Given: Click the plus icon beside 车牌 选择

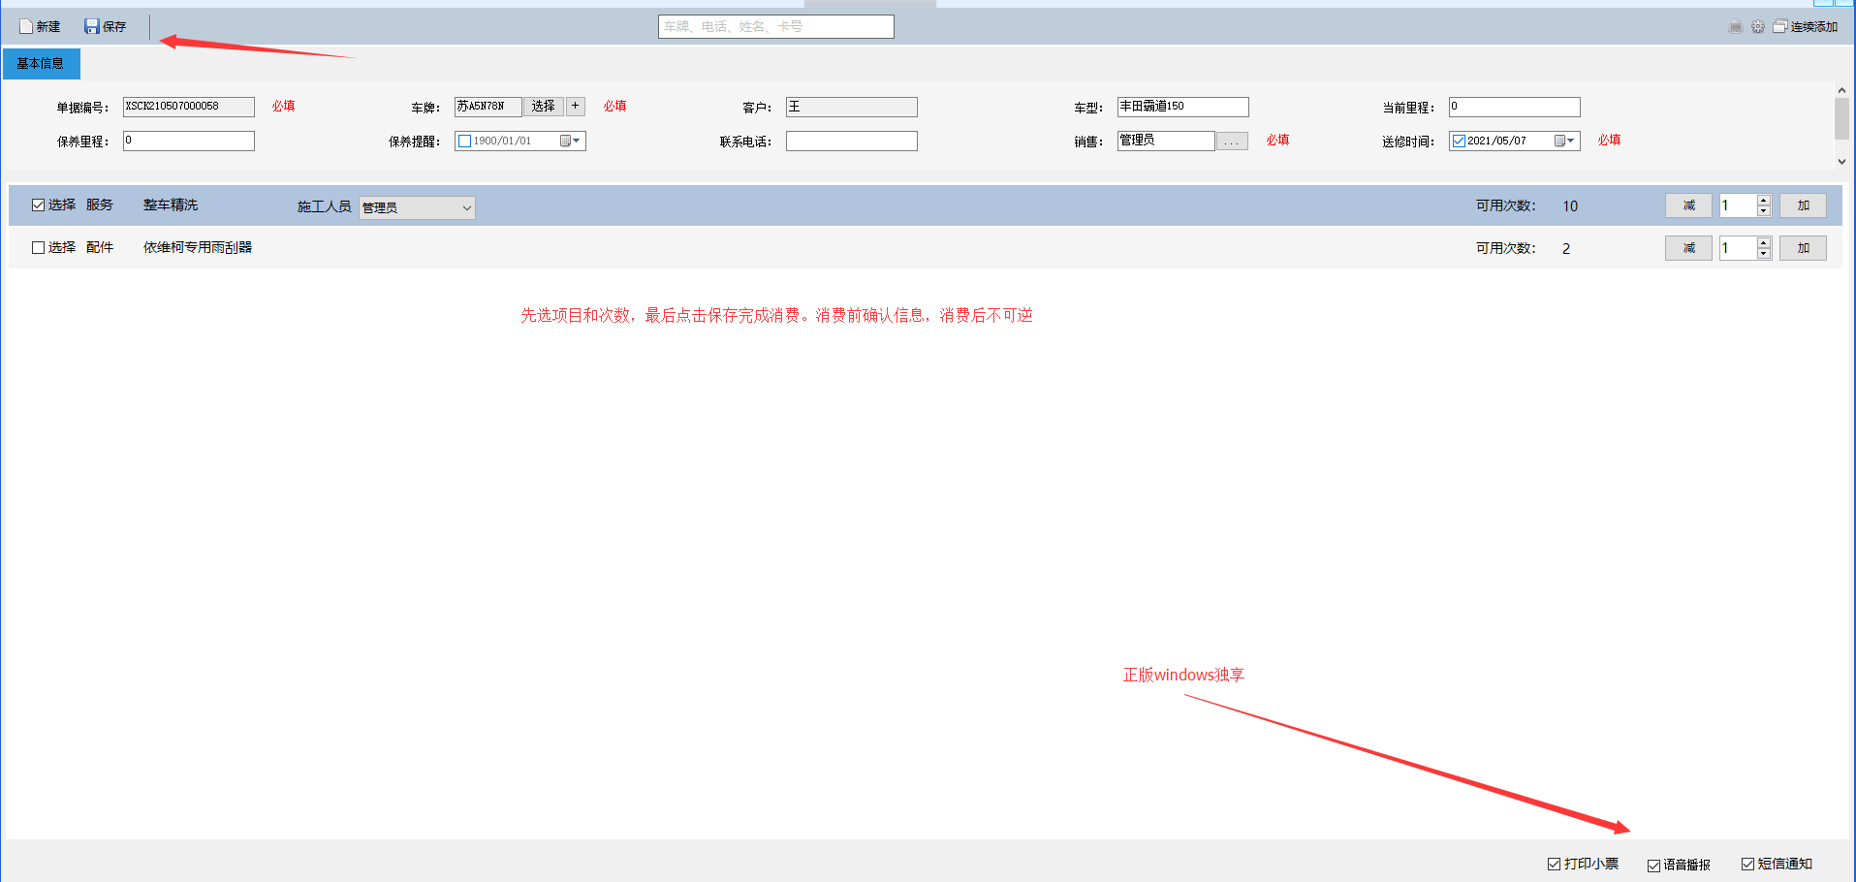Looking at the screenshot, I should pyautogui.click(x=576, y=107).
